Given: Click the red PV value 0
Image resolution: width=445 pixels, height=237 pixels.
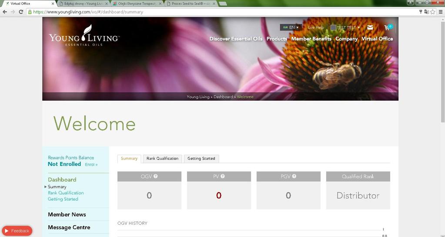Looking at the screenshot, I should point(218,196).
